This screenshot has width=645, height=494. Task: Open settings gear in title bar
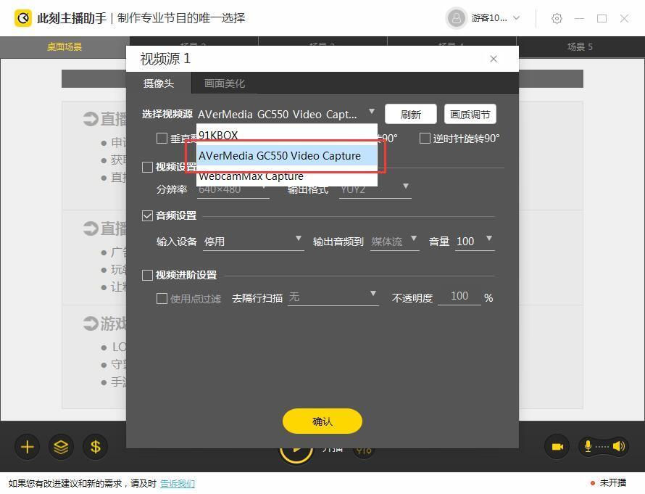557,19
